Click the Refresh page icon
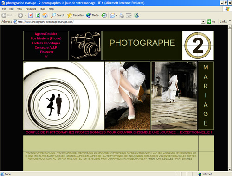This screenshot has height=176, width=232. click(x=38, y=15)
